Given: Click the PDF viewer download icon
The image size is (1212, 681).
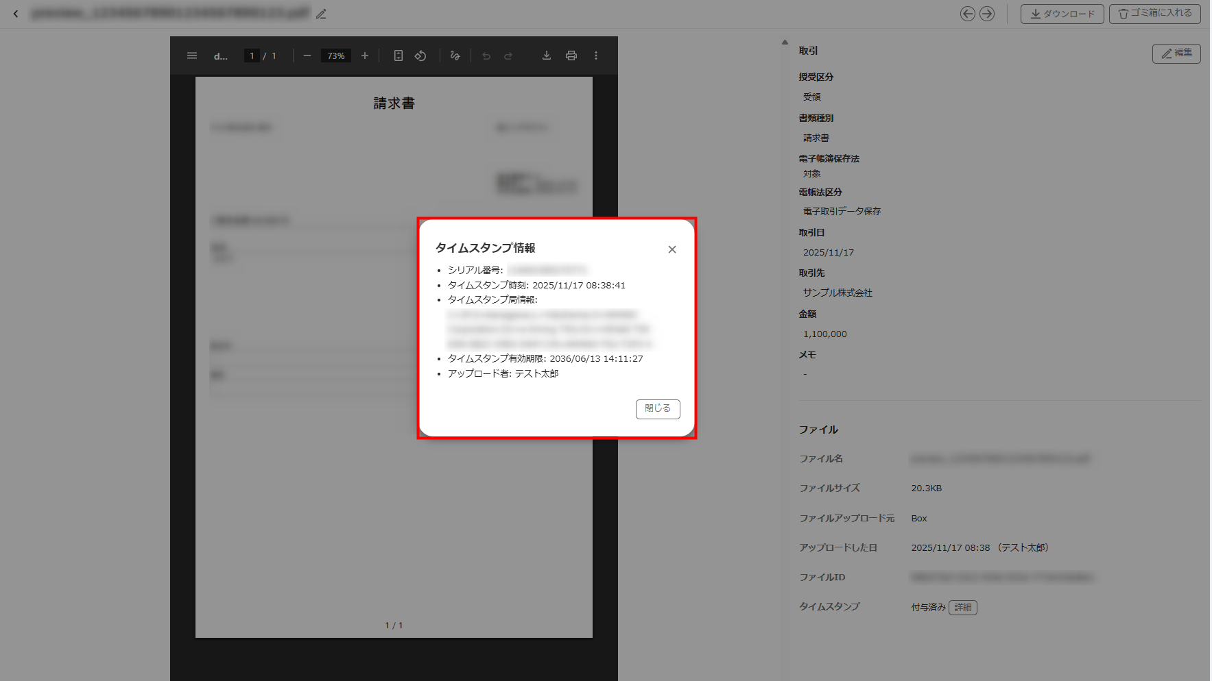Looking at the screenshot, I should coord(547,55).
